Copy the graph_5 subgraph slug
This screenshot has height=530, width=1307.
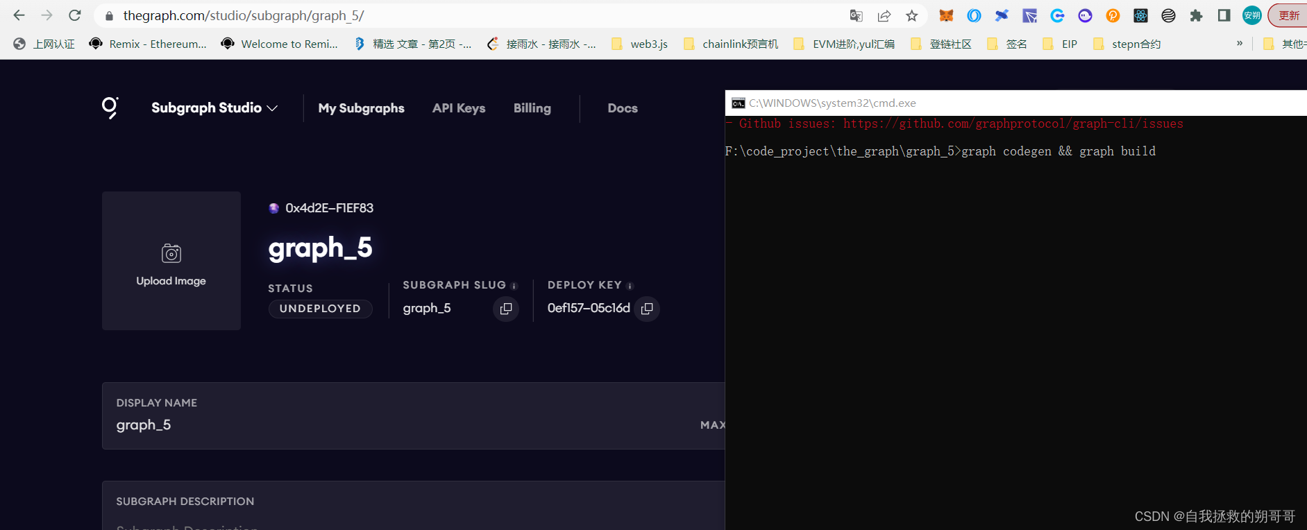(506, 309)
